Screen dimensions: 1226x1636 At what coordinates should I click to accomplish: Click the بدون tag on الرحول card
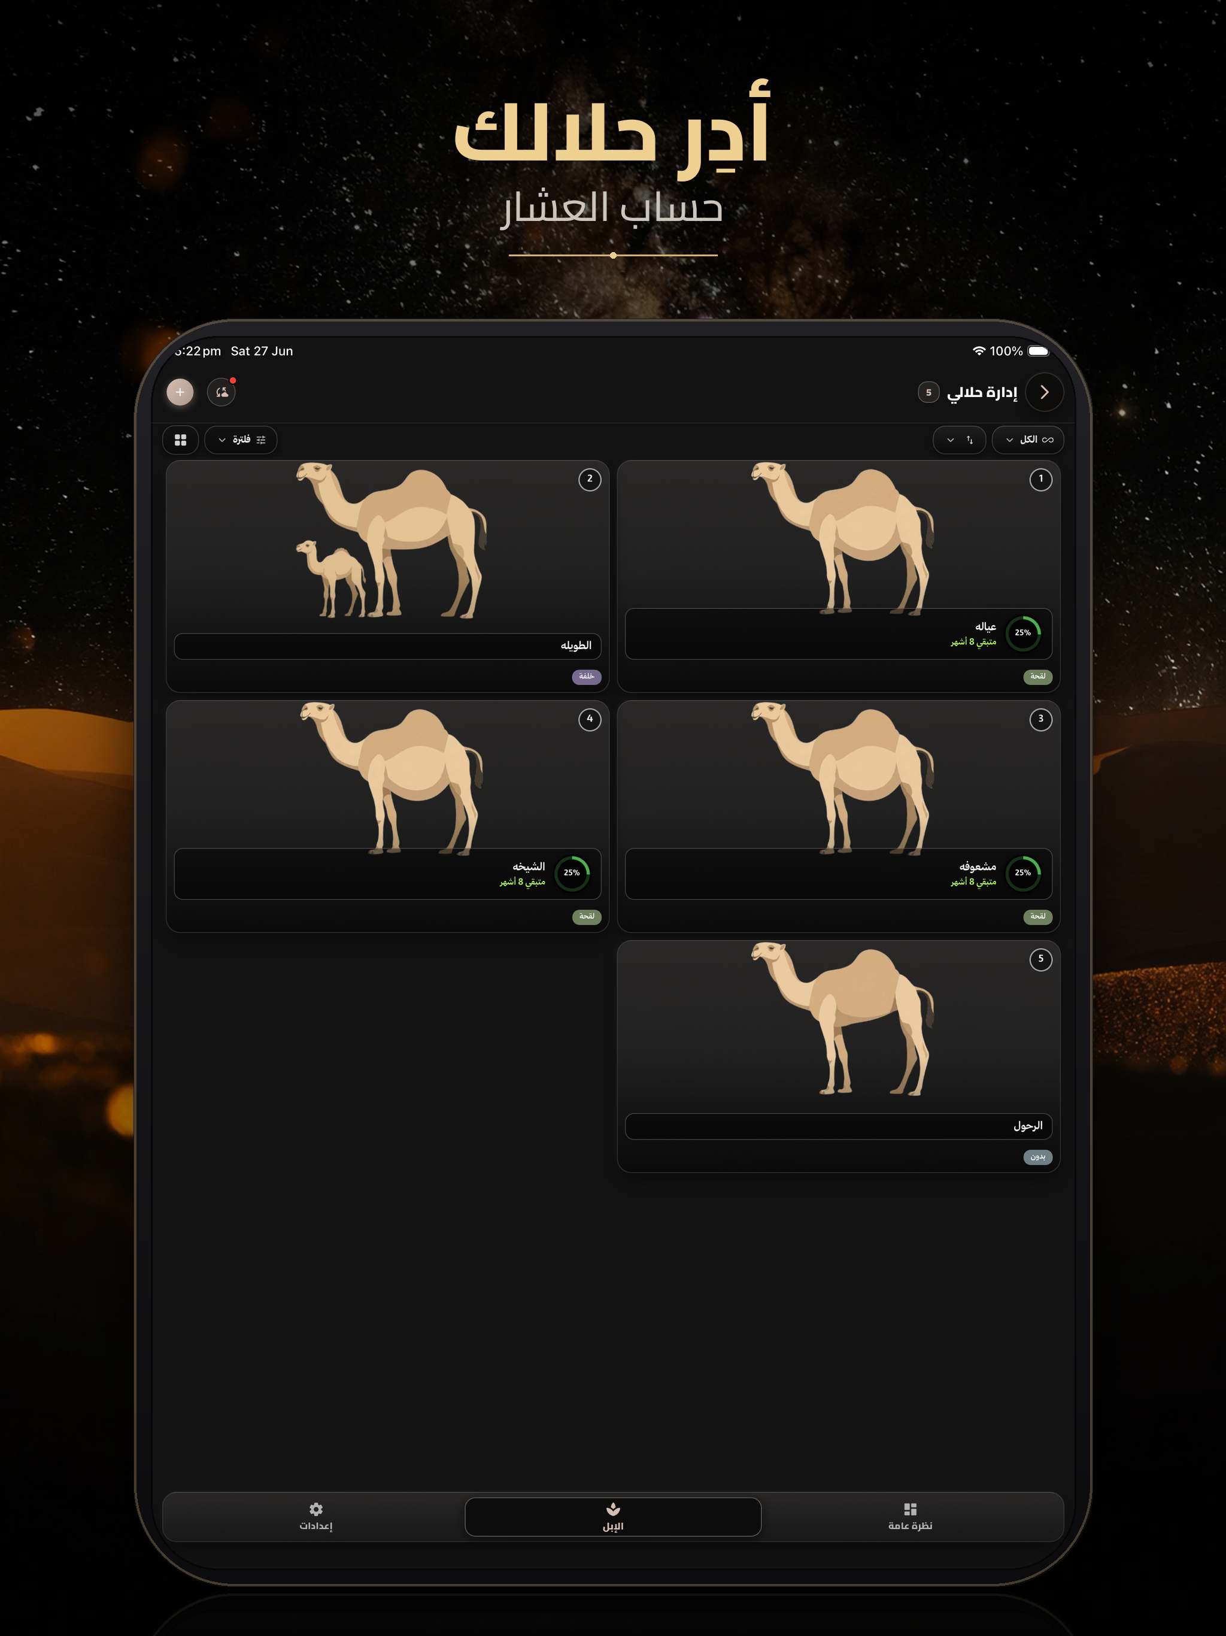pyautogui.click(x=1038, y=1157)
